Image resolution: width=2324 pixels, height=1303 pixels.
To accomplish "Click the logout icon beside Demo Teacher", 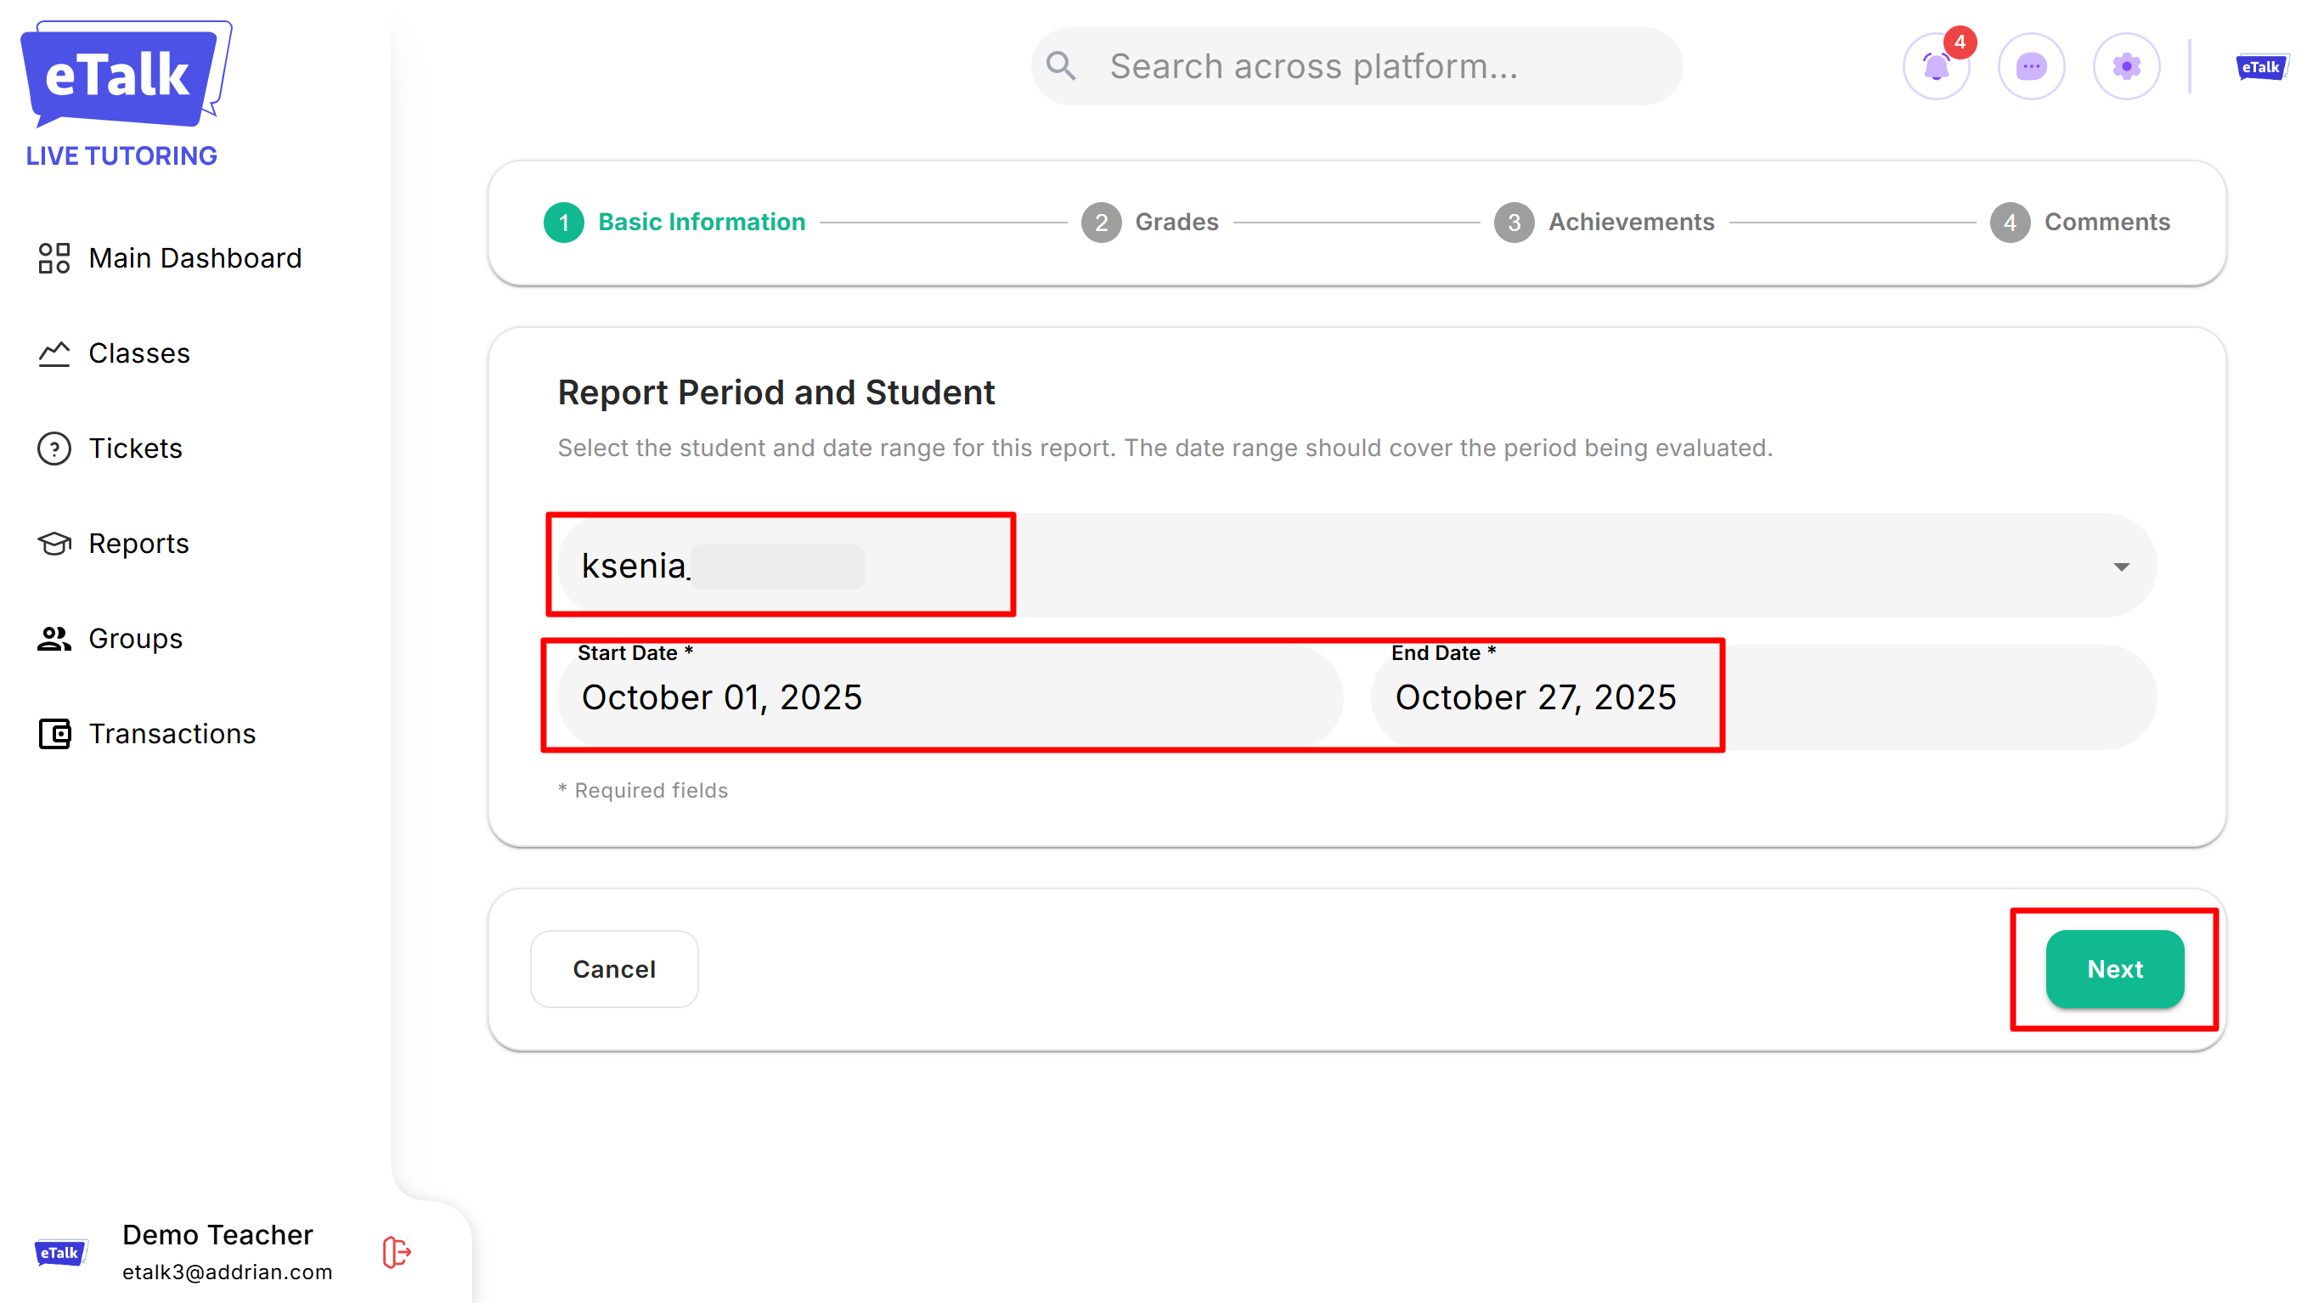I will click(x=396, y=1251).
